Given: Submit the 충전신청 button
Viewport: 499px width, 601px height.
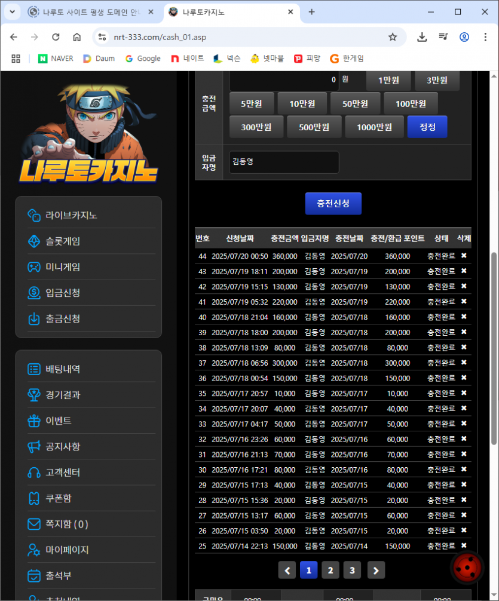Looking at the screenshot, I should tap(333, 204).
